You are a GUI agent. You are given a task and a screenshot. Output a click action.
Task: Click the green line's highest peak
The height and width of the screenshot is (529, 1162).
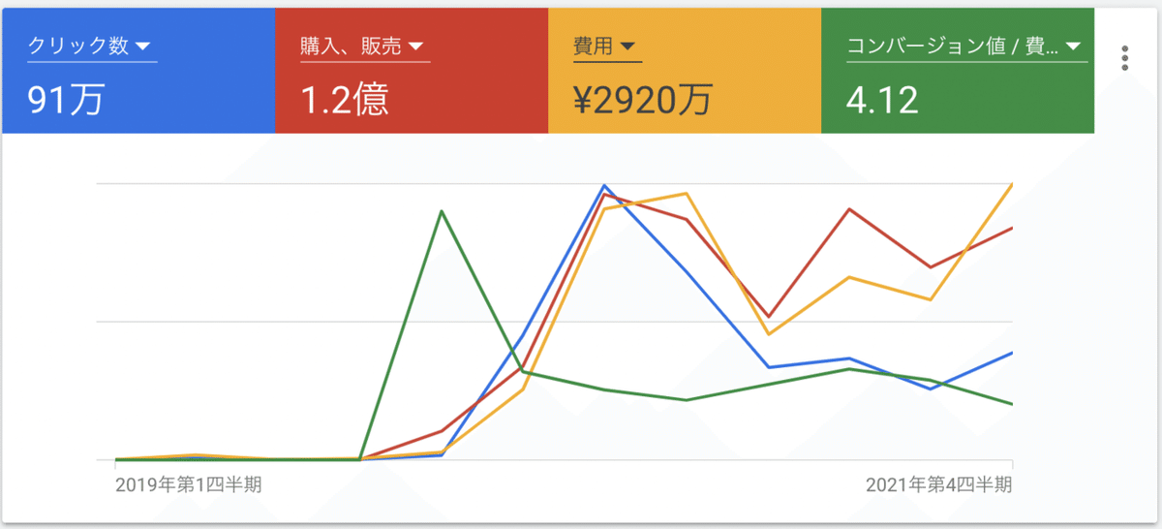(x=442, y=211)
